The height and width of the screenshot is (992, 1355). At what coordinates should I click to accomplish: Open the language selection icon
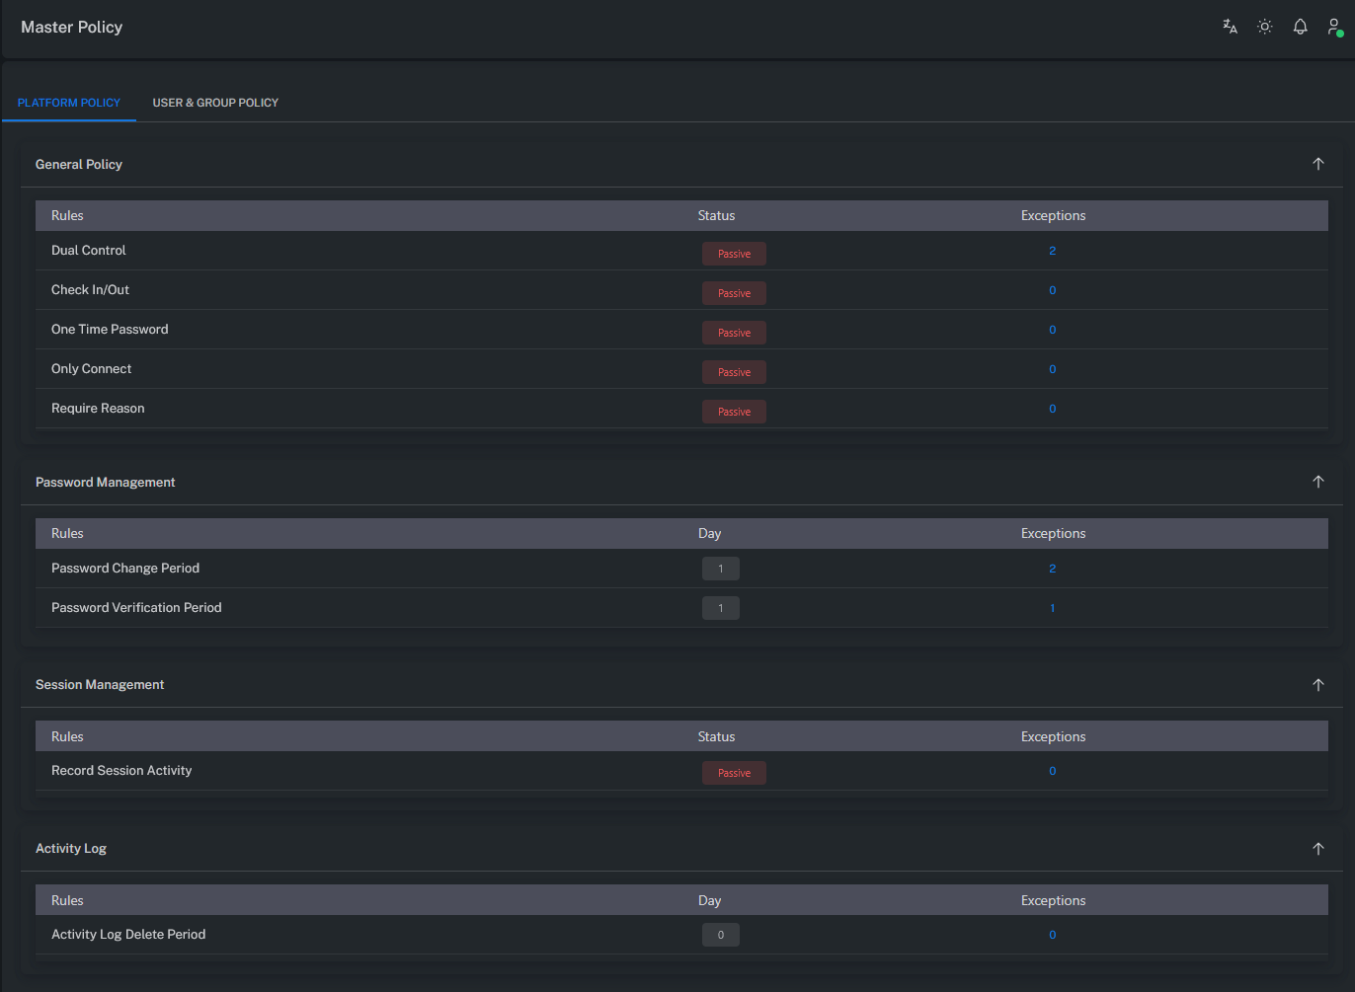1229,27
